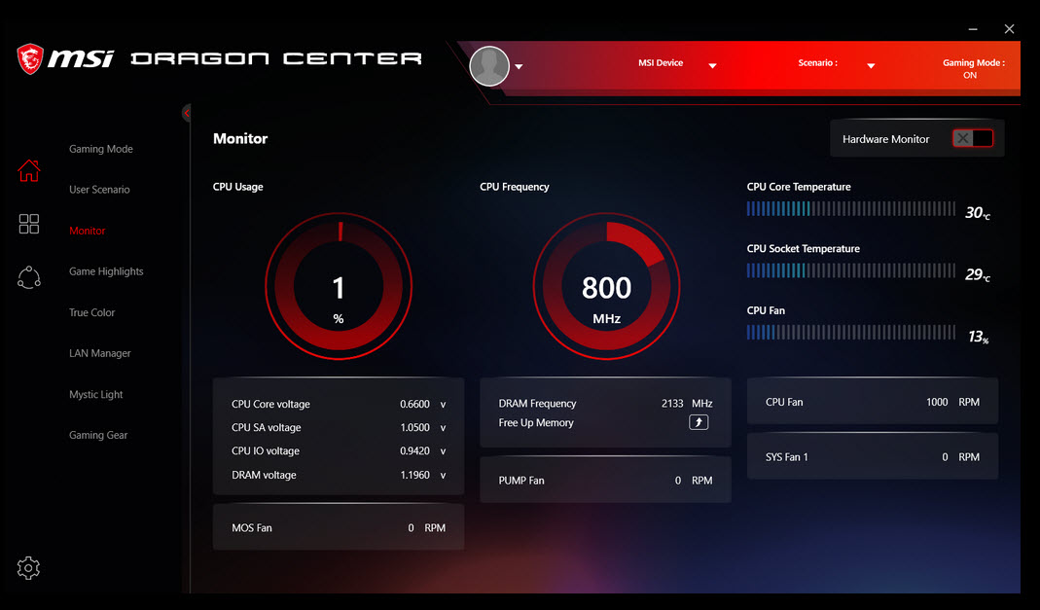Click the CPU SA voltage value 1.0500

pos(414,428)
